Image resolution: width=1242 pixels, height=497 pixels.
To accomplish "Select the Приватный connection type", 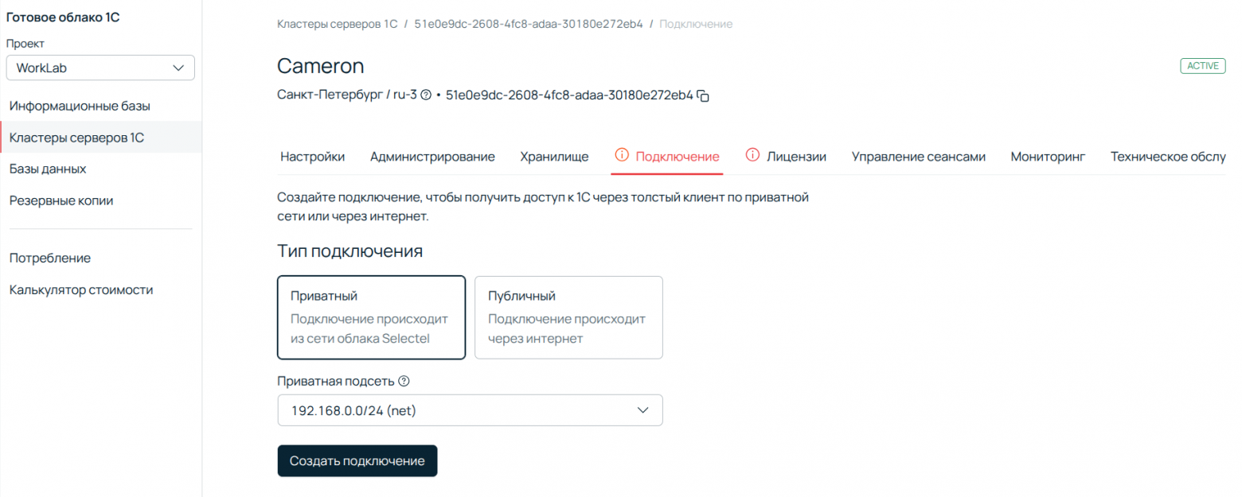I will (x=371, y=317).
